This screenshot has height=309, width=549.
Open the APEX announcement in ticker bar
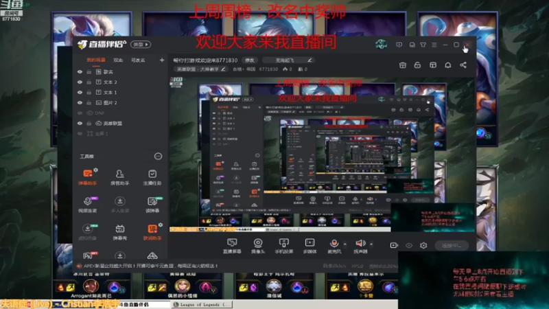pyautogui.click(x=150, y=266)
